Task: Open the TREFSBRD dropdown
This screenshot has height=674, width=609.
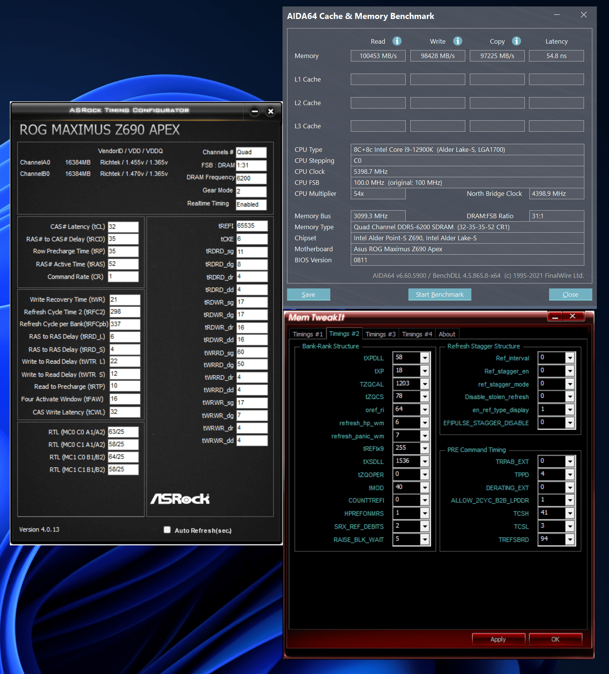Action: pos(570,540)
